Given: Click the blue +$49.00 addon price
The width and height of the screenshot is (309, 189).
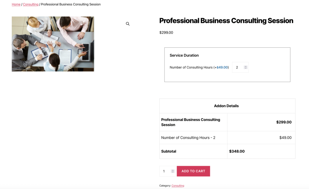Looking at the screenshot, I should 222,68.
